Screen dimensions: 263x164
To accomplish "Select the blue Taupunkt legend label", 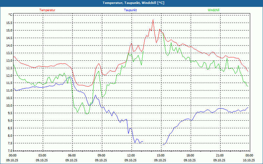I will pyautogui.click(x=131, y=10).
